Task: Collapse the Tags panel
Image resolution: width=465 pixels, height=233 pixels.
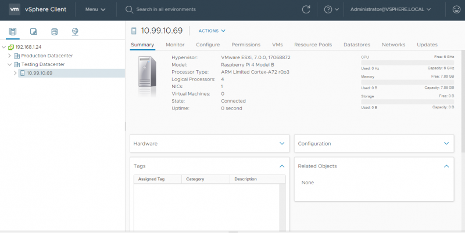Action: (282, 166)
